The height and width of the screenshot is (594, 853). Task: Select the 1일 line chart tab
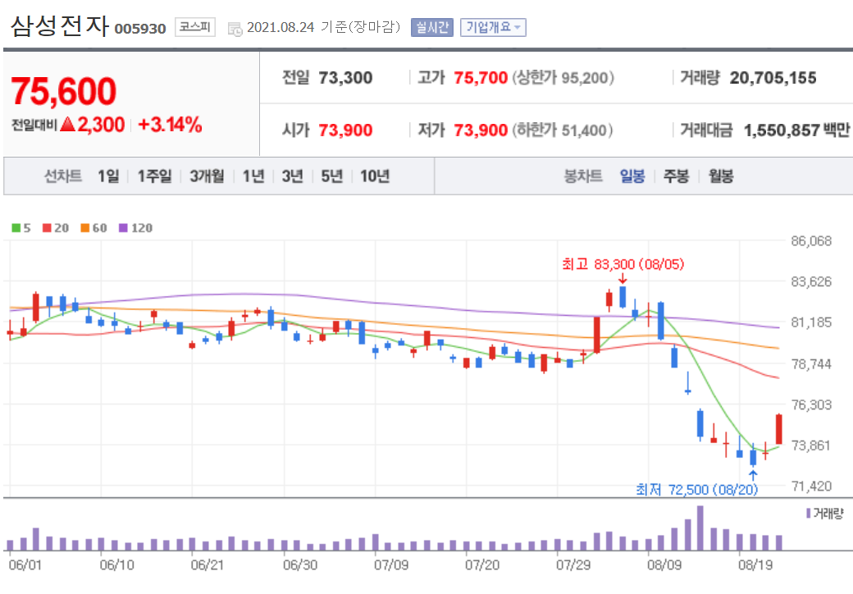(108, 176)
